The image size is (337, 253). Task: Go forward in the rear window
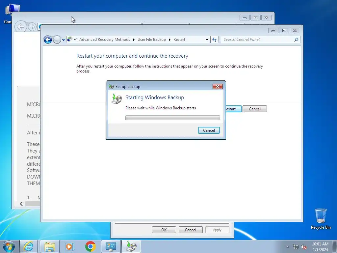tap(32, 27)
